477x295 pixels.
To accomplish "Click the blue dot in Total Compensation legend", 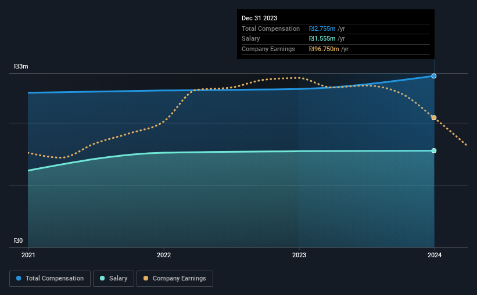I will coord(19,278).
